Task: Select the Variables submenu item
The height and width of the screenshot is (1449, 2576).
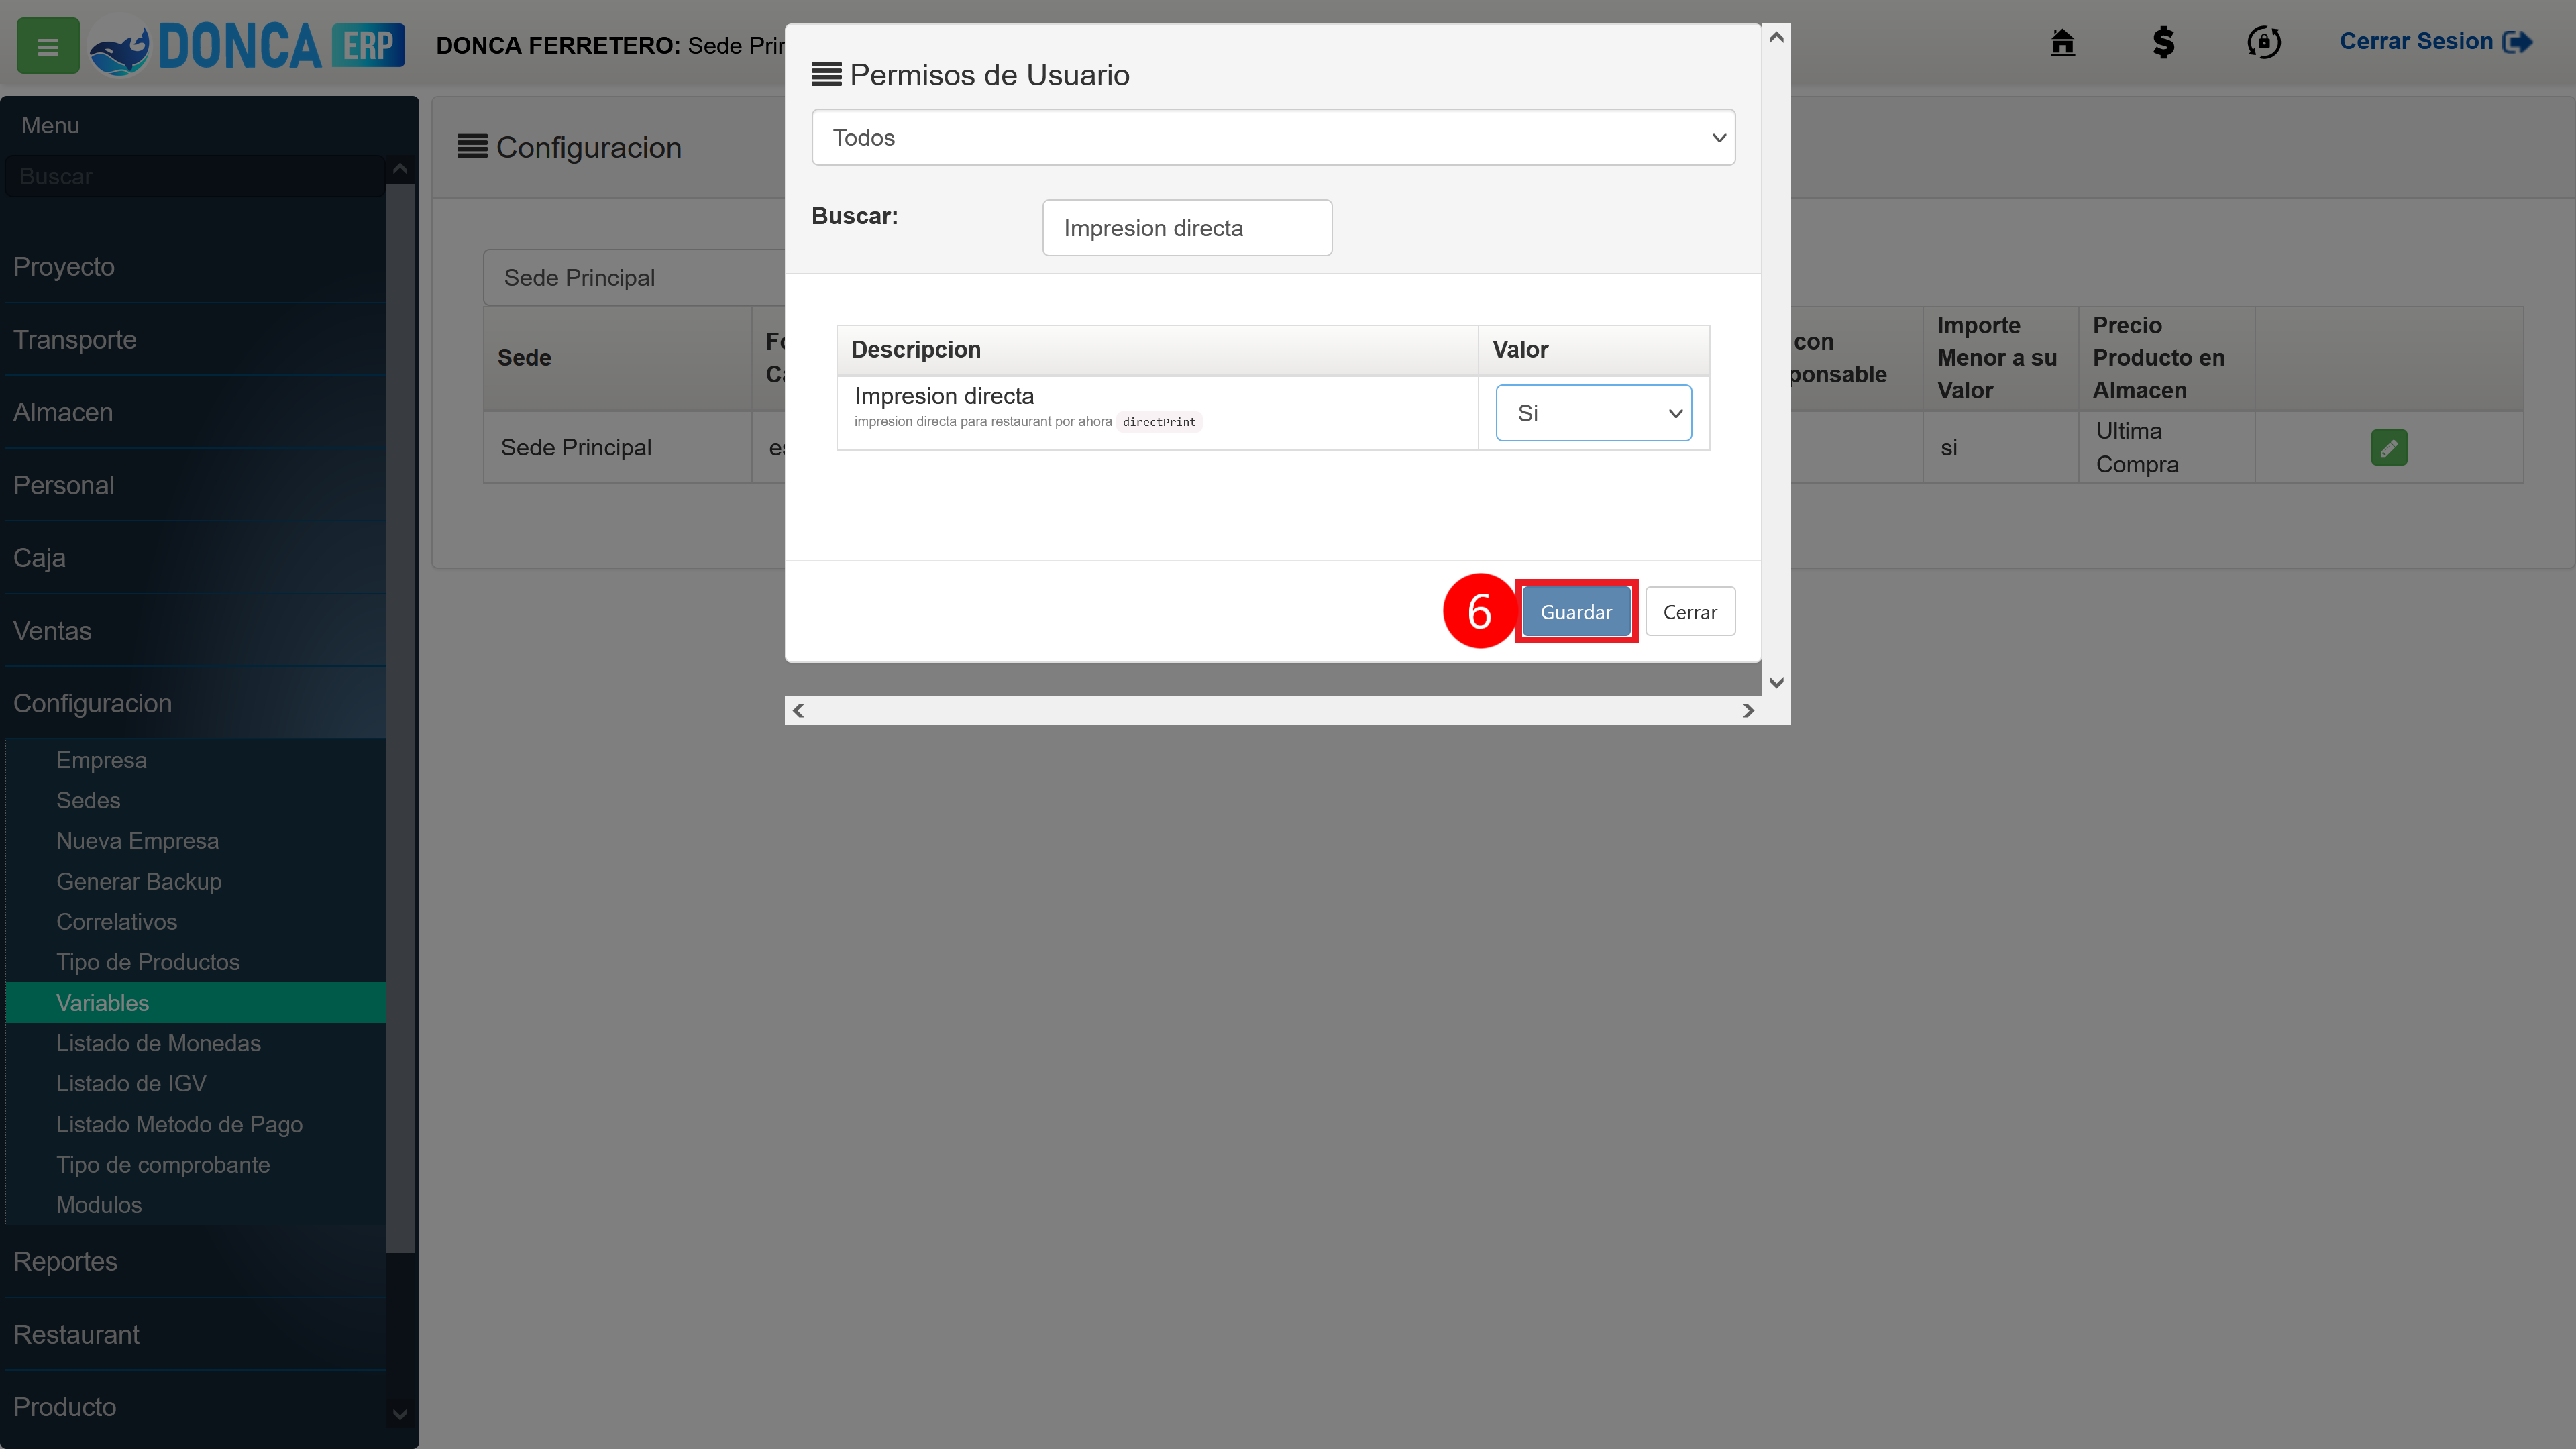Action: coord(196,1003)
